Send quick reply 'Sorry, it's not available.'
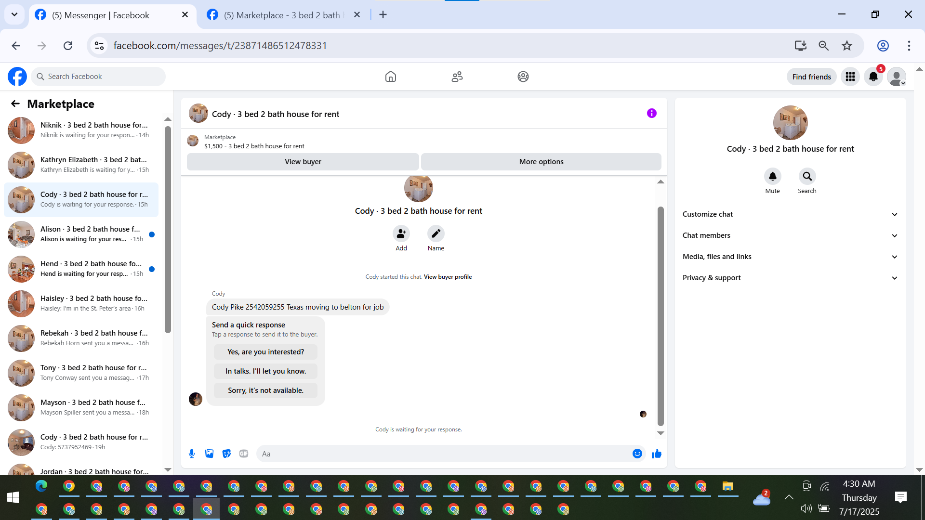The width and height of the screenshot is (925, 520). click(265, 390)
